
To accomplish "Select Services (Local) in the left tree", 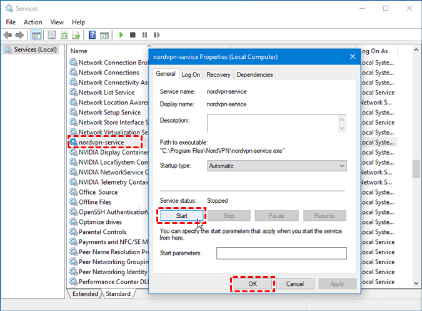I will point(35,49).
